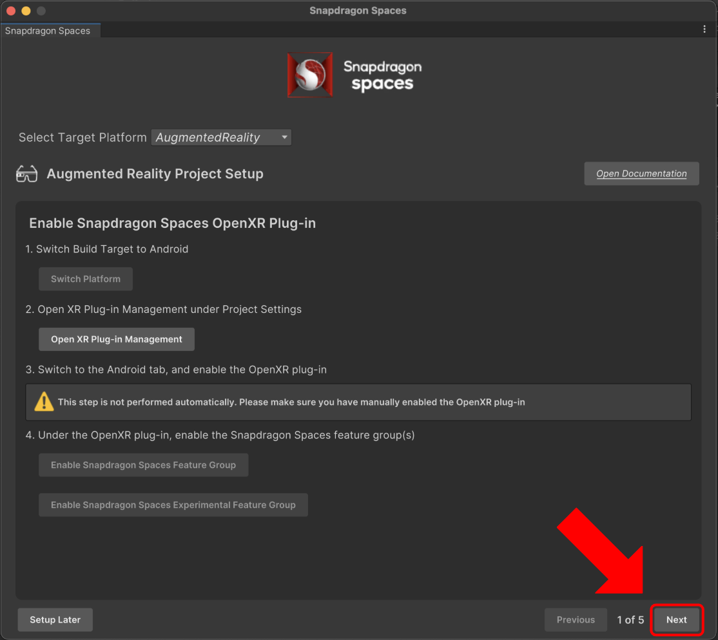Advance with the Next button
Screen dimensions: 718x640
676,619
